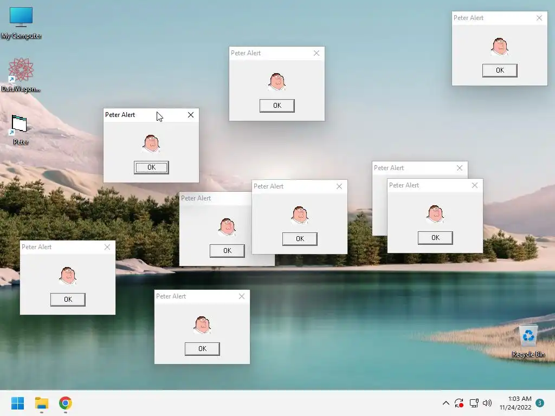The height and width of the screenshot is (416, 555).
Task: Click OK in the partly covered Peter Alert
Action: pyautogui.click(x=227, y=251)
